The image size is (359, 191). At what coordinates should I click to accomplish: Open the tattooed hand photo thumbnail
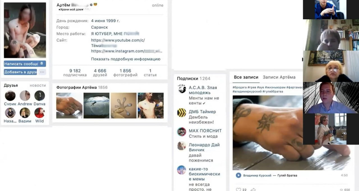click(x=69, y=105)
